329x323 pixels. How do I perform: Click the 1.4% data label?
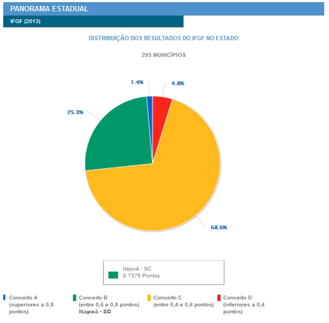click(x=136, y=82)
